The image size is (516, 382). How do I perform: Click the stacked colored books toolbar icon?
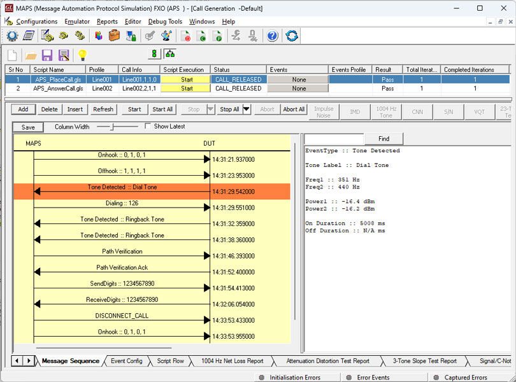[x=98, y=36]
